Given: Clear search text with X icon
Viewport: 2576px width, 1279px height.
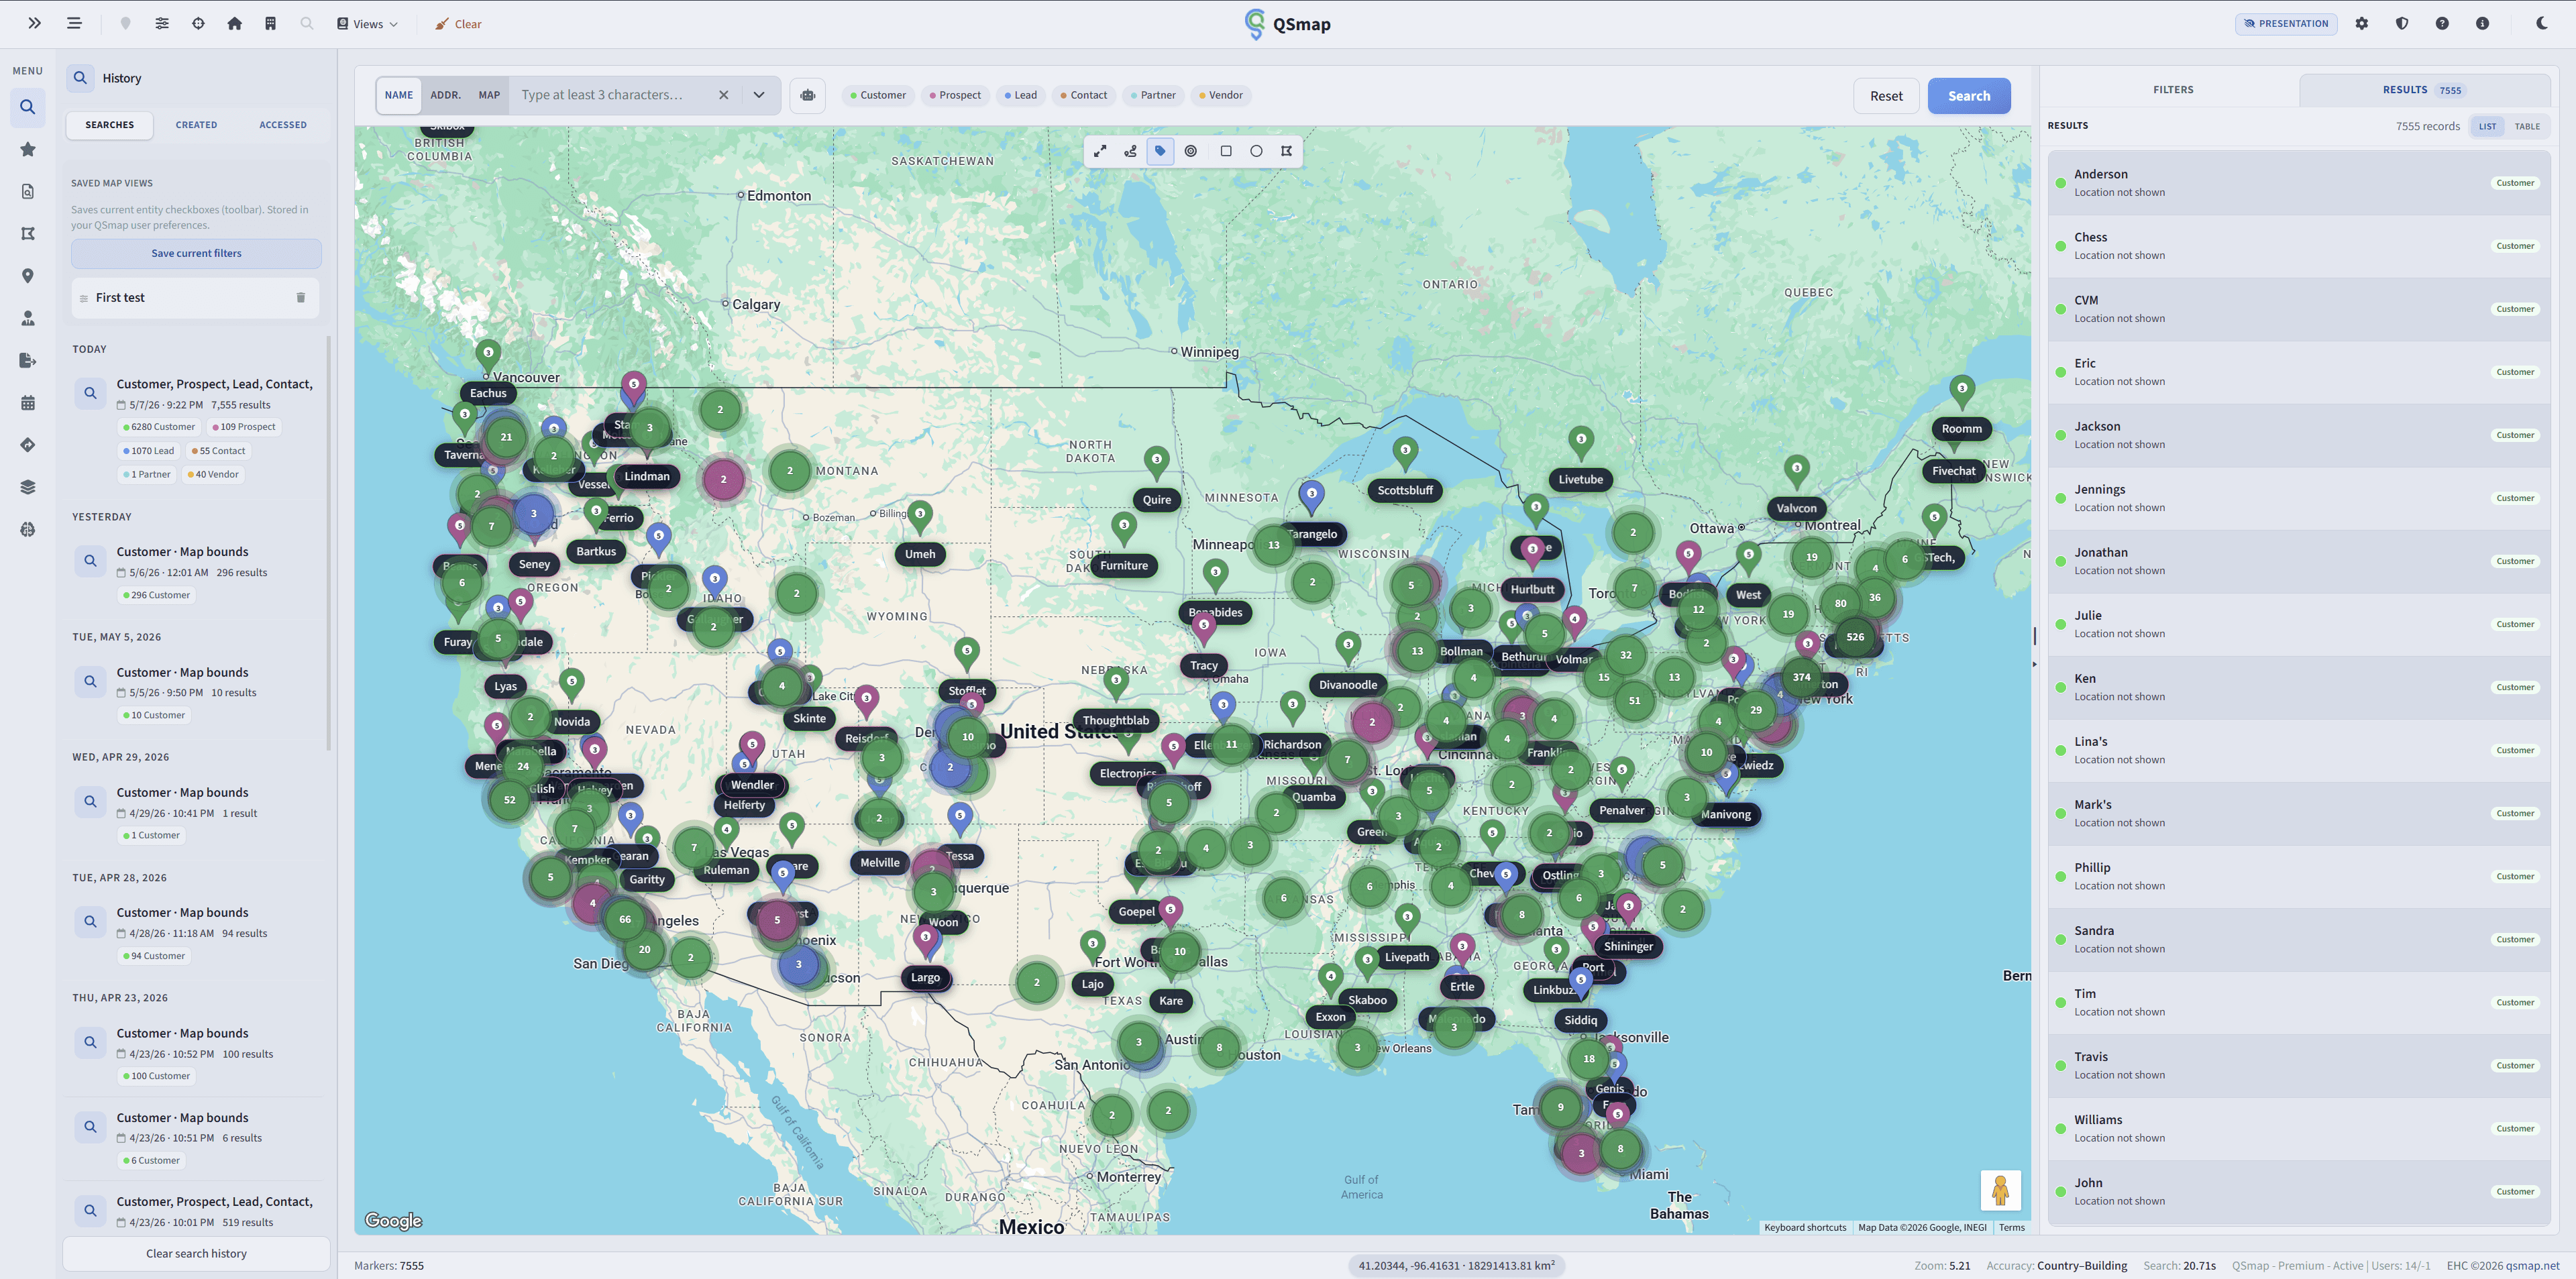Looking at the screenshot, I should coord(723,95).
